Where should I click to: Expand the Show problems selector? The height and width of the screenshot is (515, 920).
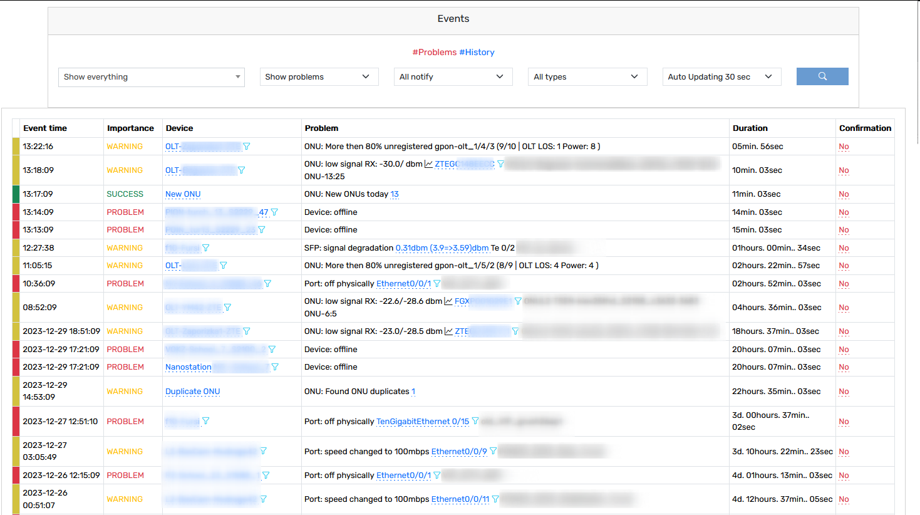coord(319,76)
